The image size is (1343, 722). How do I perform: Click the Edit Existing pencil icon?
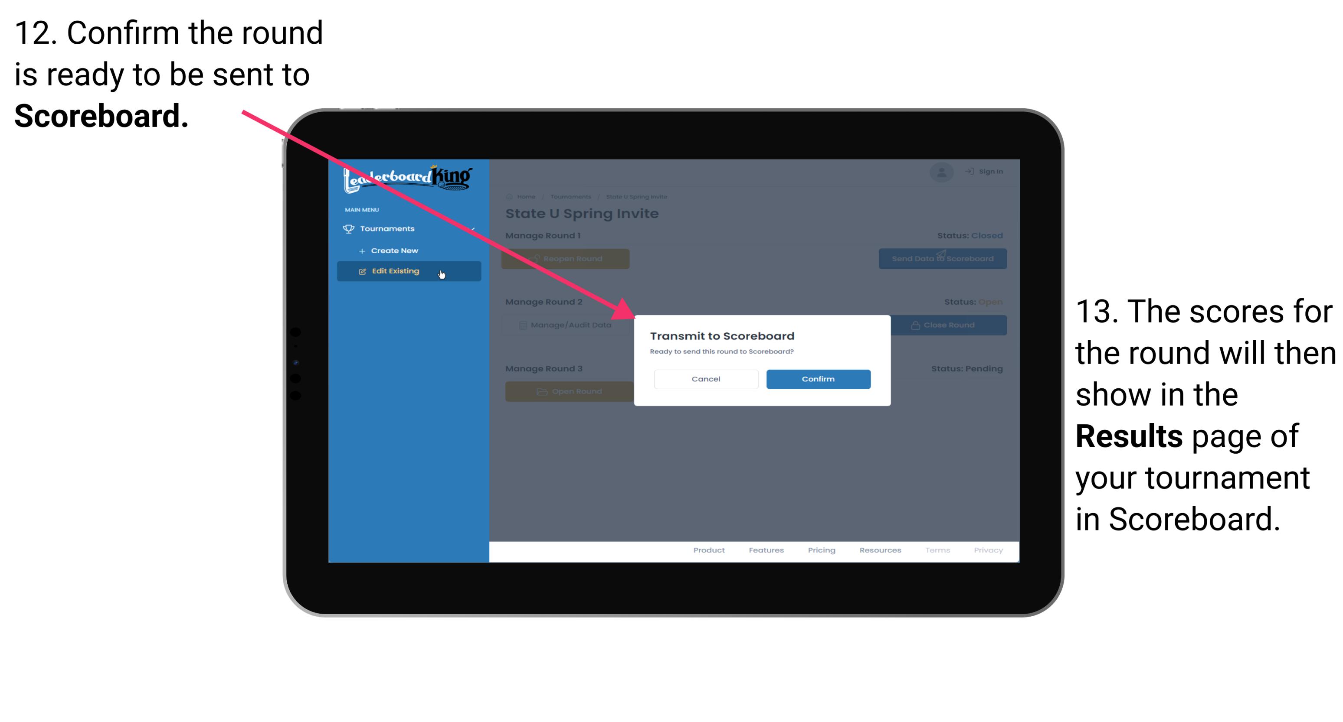[x=364, y=270]
